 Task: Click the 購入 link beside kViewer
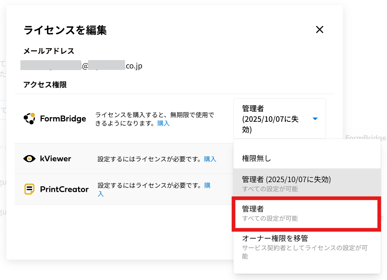coord(210,159)
